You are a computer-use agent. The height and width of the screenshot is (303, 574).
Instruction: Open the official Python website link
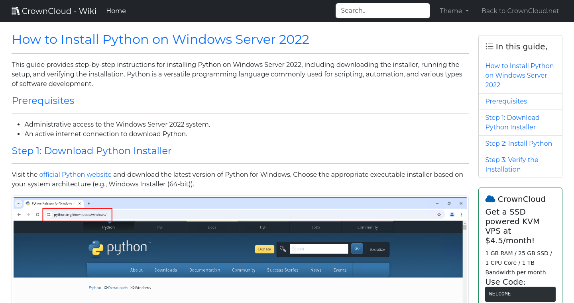75,174
